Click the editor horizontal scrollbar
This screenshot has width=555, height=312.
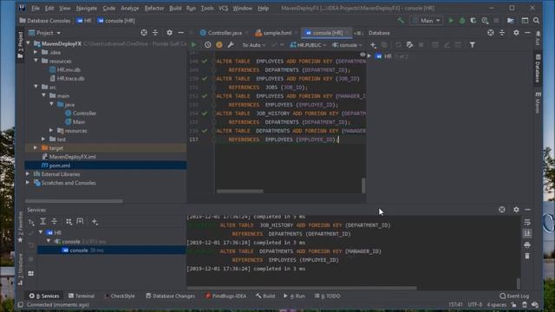point(240,191)
